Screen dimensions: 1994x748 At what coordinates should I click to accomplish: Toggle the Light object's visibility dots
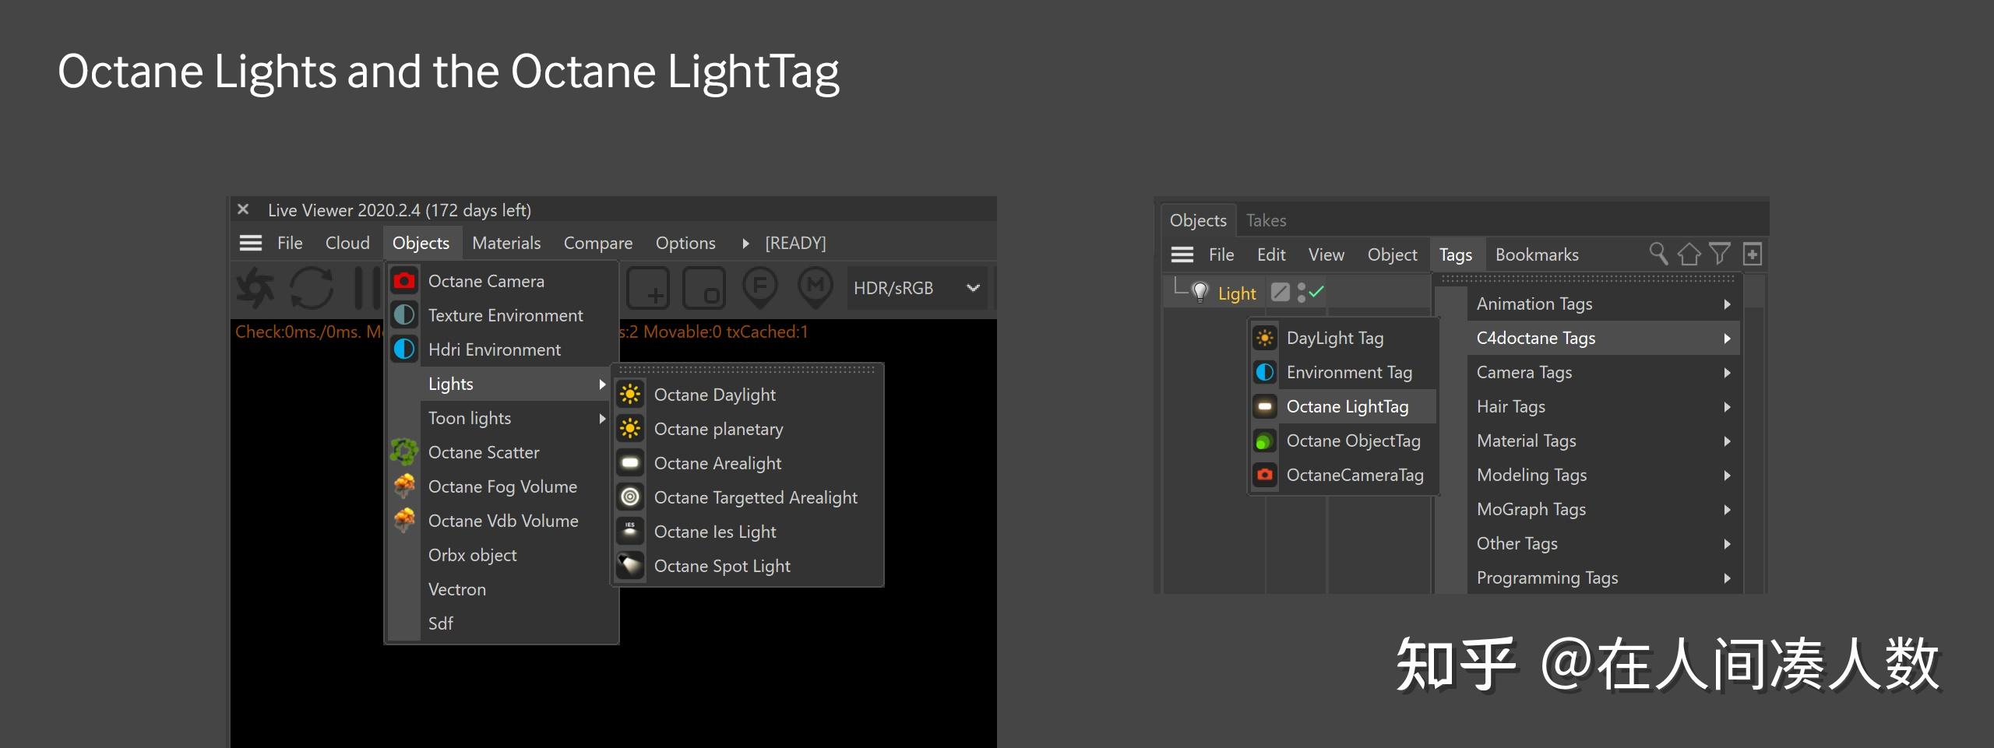pyautogui.click(x=1301, y=293)
